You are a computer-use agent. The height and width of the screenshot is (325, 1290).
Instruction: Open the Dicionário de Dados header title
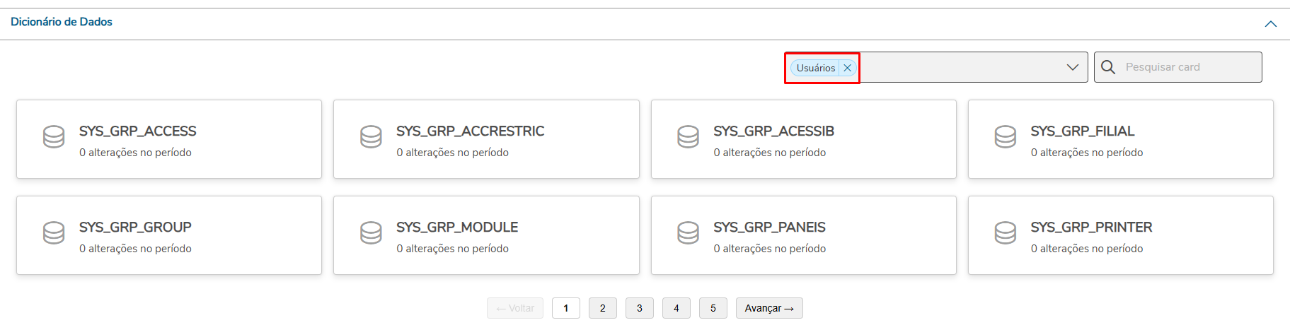[62, 22]
